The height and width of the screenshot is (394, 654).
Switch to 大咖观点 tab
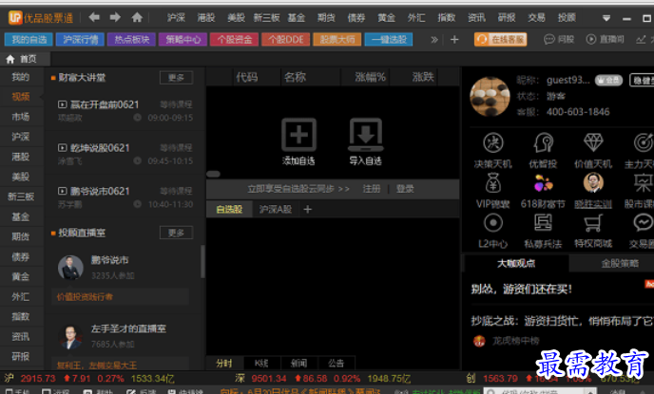[x=516, y=263]
